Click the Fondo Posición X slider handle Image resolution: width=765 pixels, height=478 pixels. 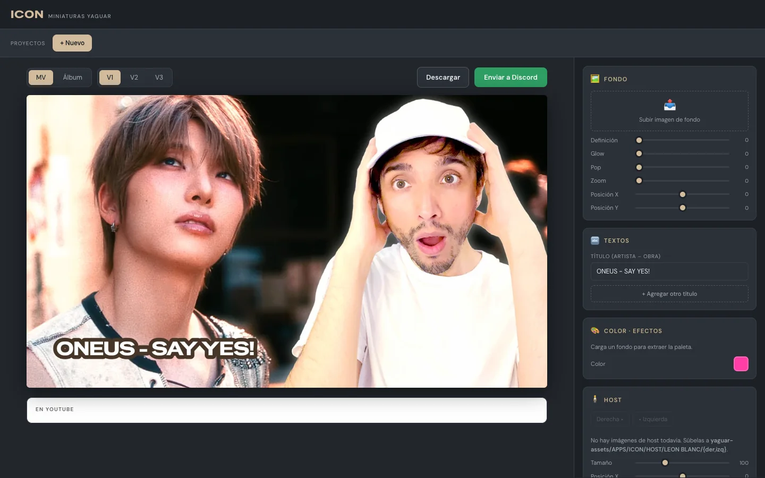[683, 194]
